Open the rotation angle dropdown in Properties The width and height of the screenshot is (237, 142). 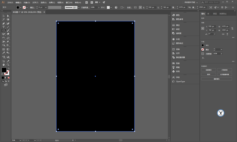(x=215, y=34)
